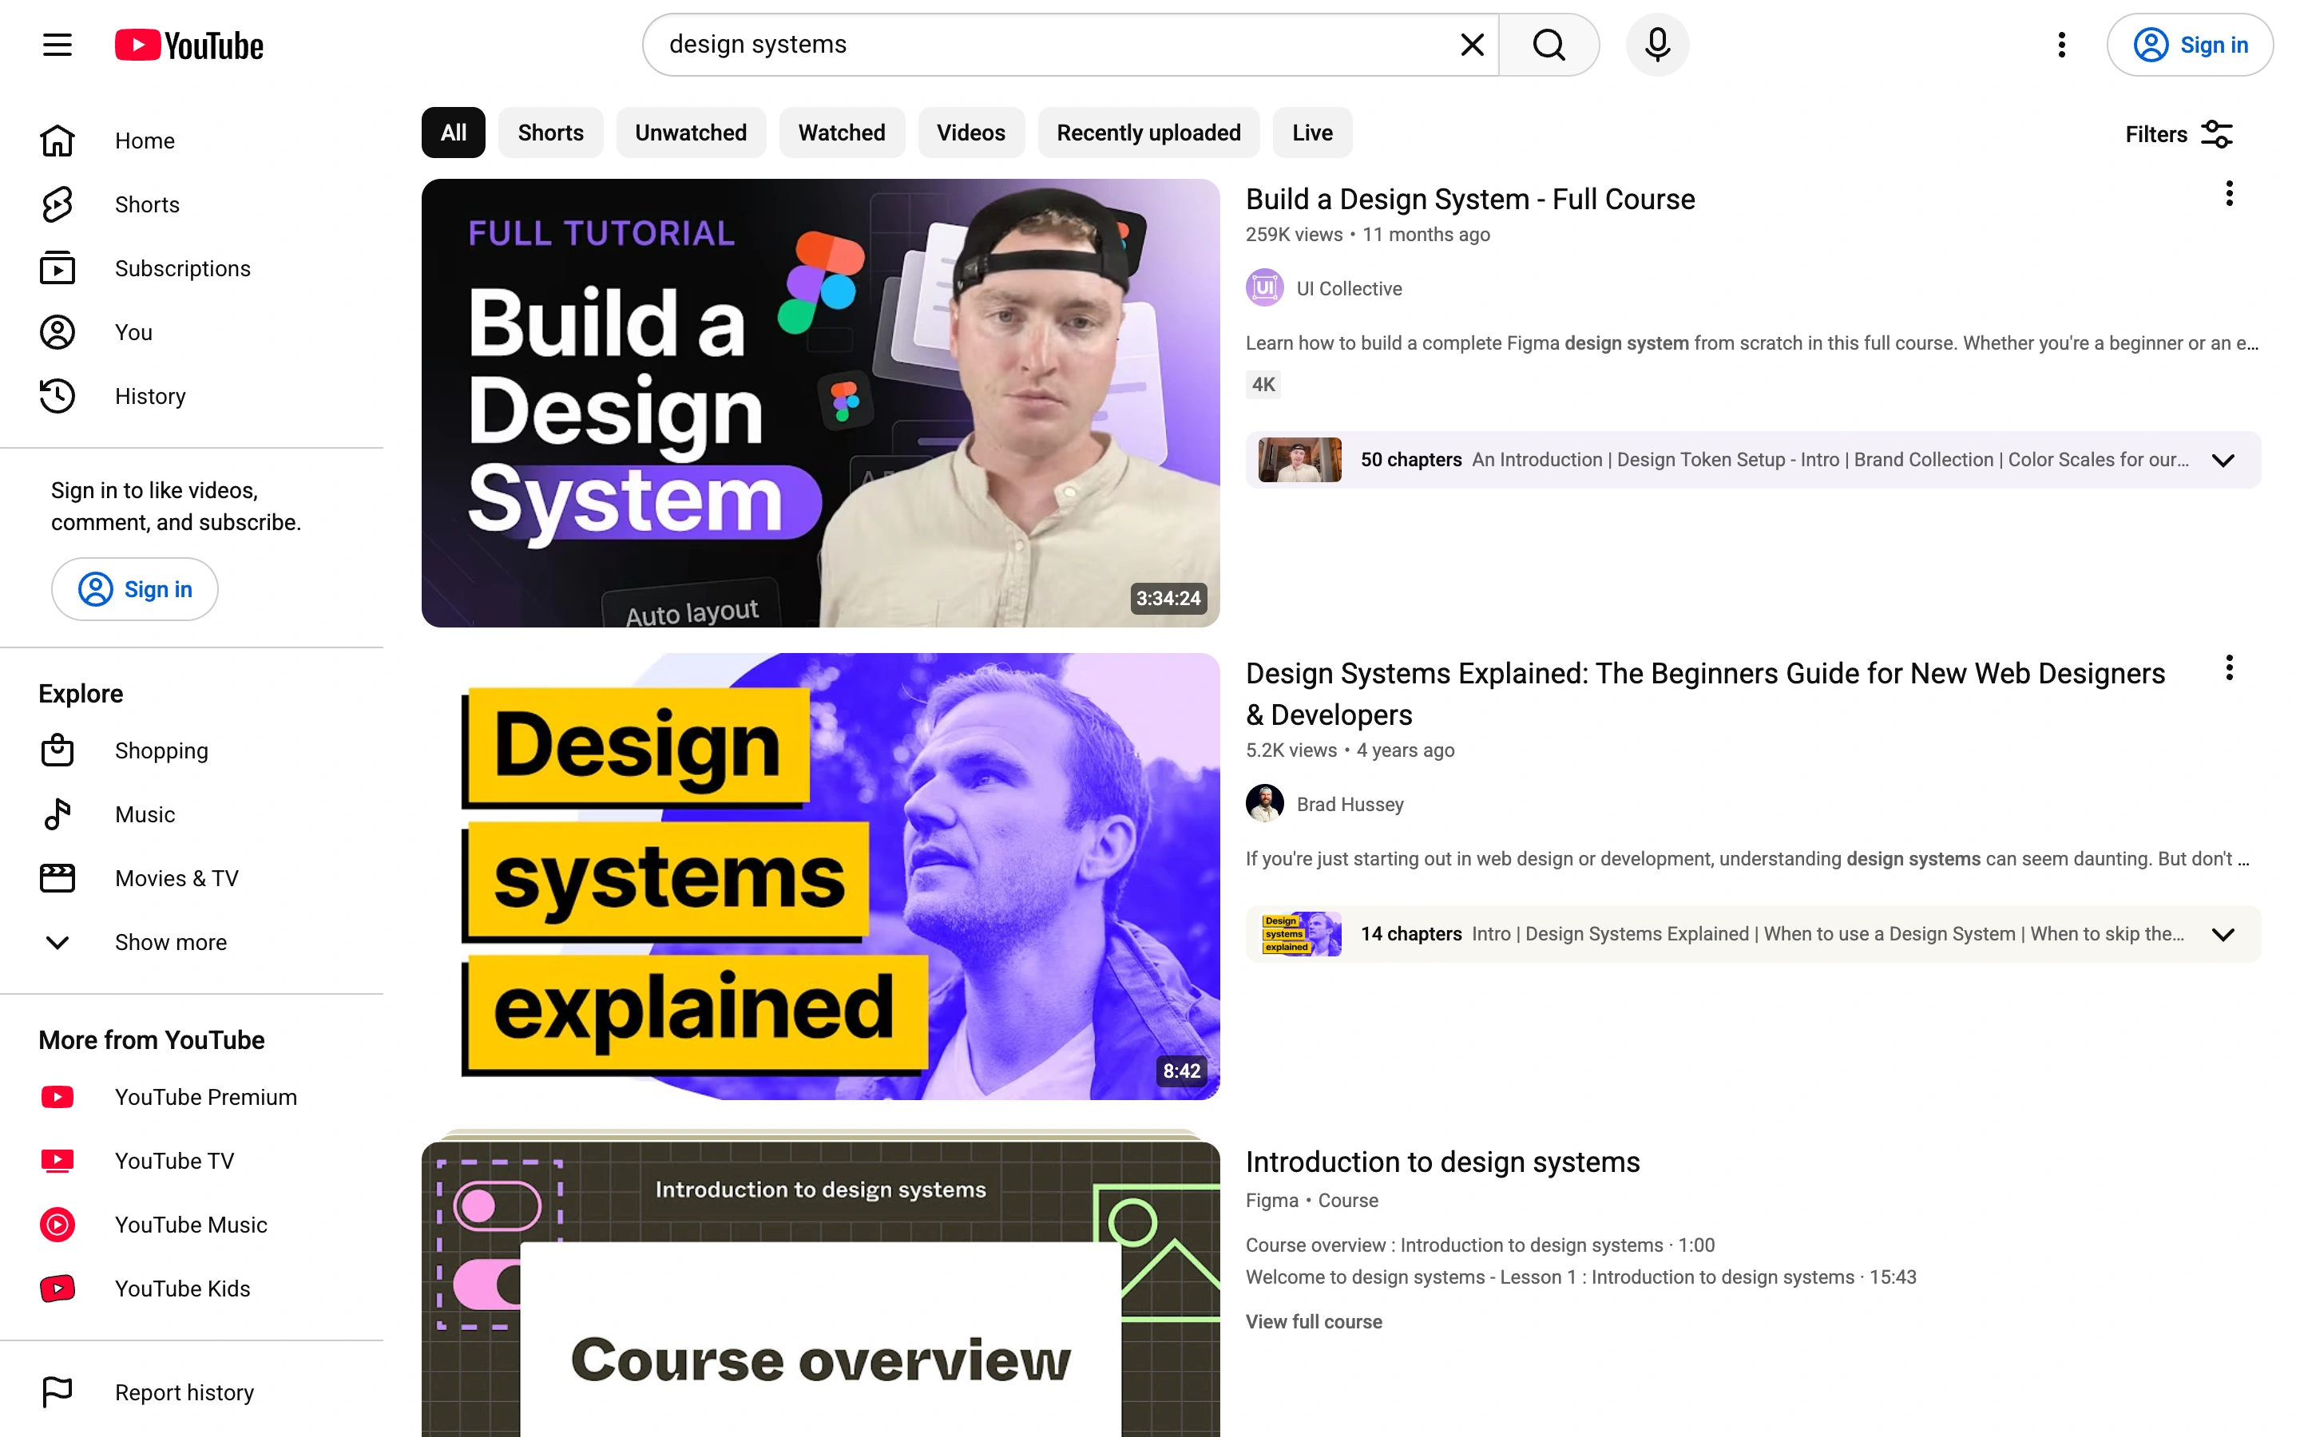Select the All filter chip
Screen dimensions: 2300x1437
coord(454,133)
